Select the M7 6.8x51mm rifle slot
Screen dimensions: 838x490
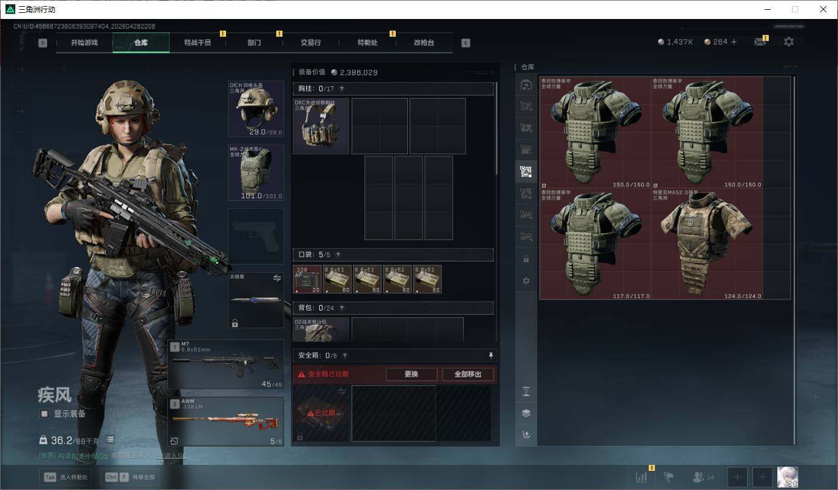pos(226,364)
